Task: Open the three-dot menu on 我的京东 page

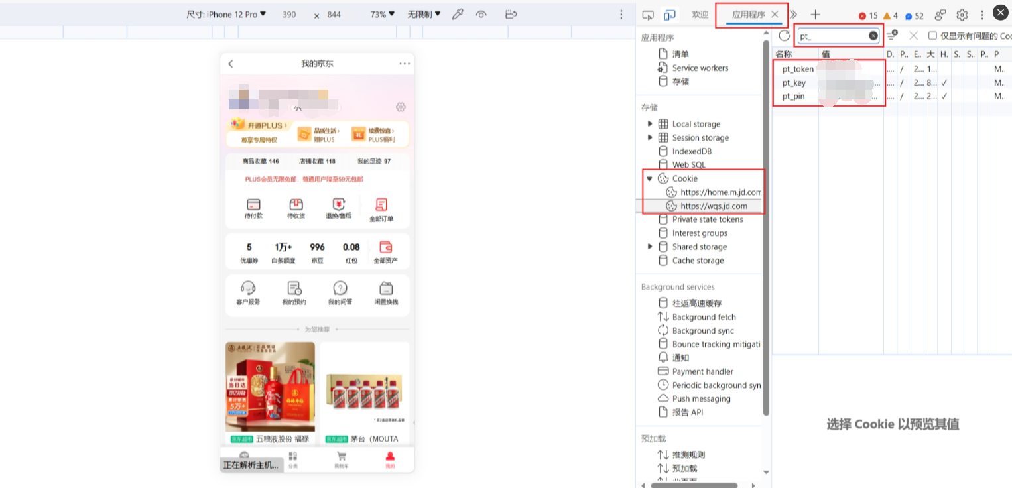Action: click(x=405, y=64)
